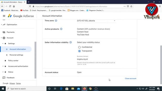162x91 pixels.
Task: Open Personal settings sidebar item
Action: (16, 55)
